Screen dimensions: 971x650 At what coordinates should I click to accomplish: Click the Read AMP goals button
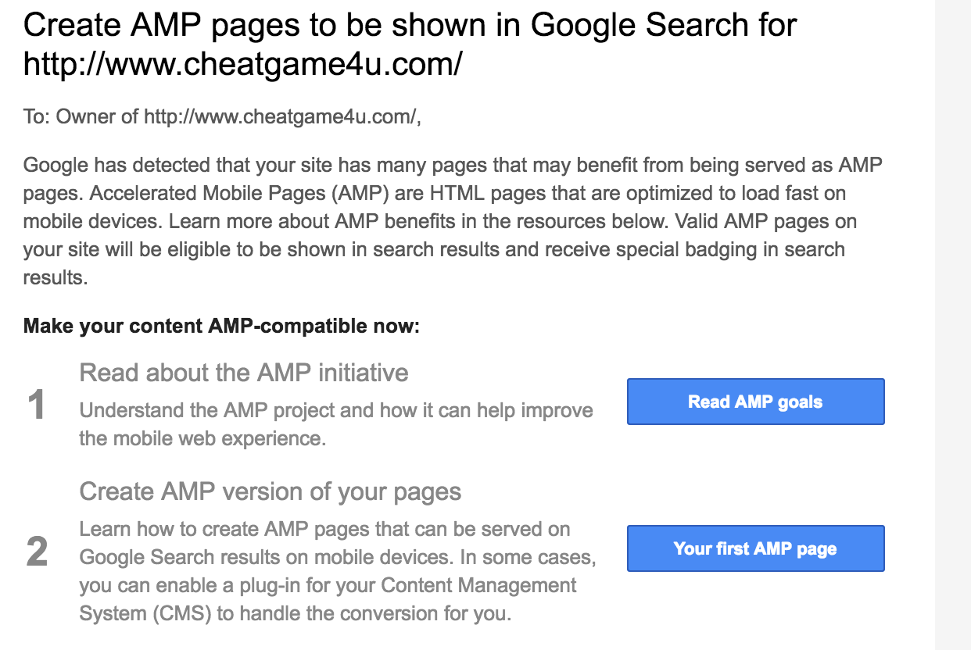(755, 402)
